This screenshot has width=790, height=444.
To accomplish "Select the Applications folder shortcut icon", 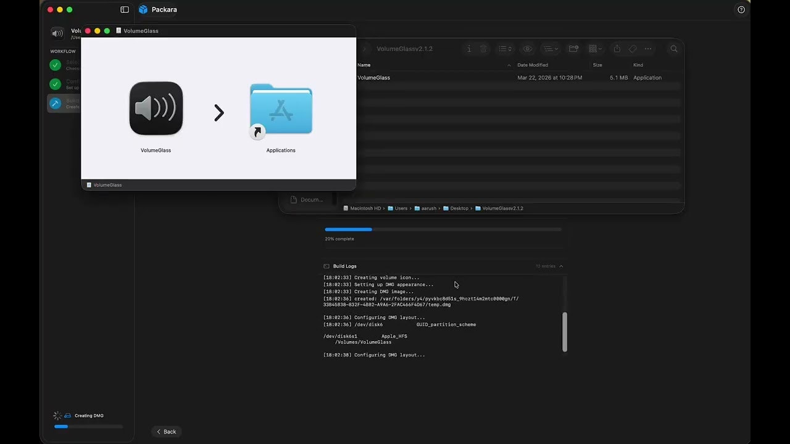I will click(281, 111).
